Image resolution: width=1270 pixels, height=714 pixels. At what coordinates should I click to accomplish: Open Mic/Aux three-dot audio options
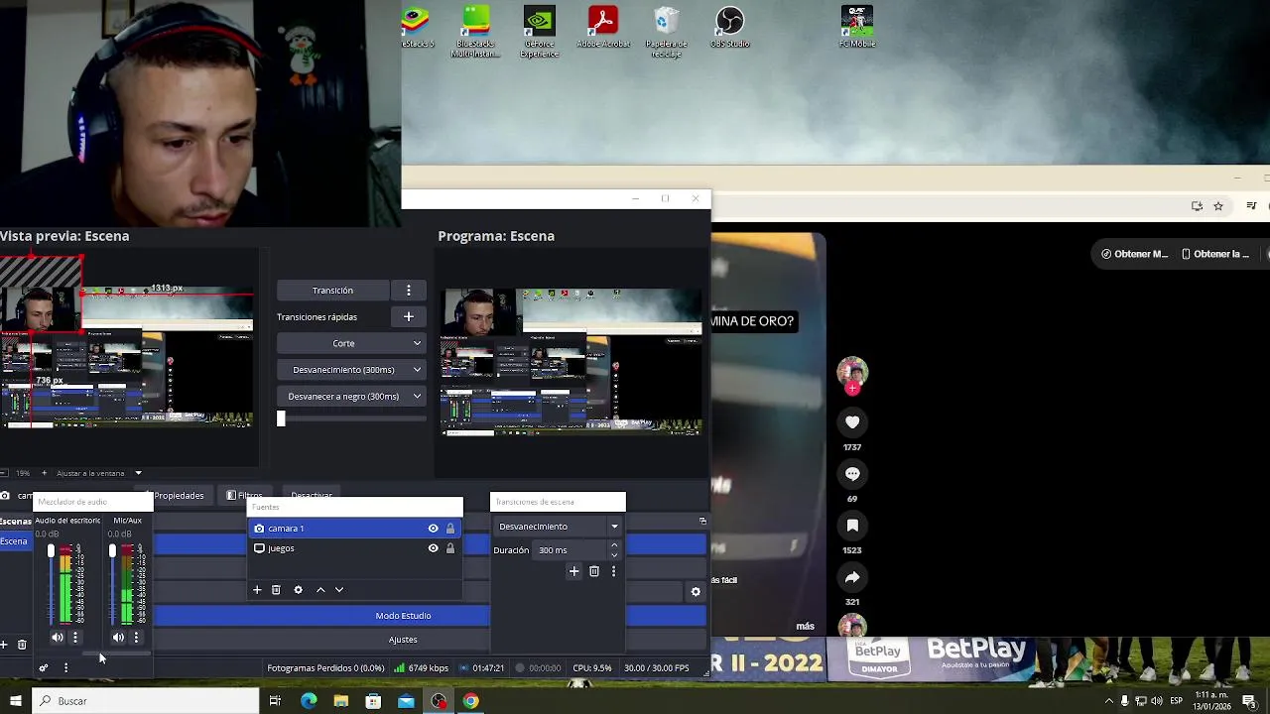136,638
